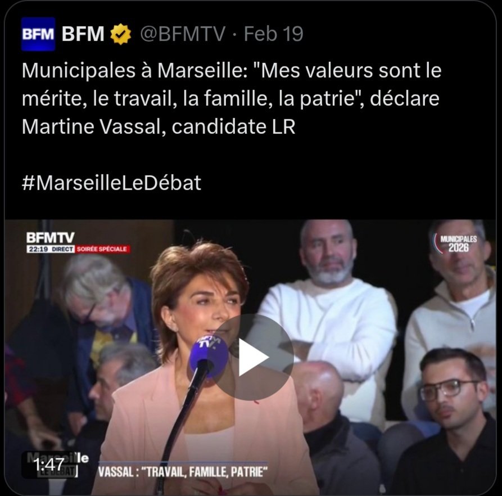The image size is (502, 496).
Task: Open the BFM display name
Action: click(83, 34)
